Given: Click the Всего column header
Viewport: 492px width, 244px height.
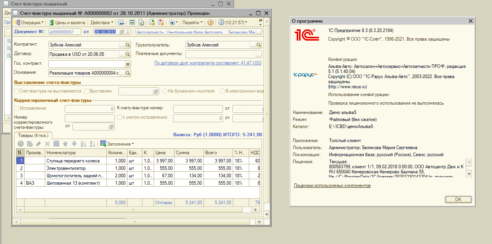Looking at the screenshot, I should [218, 153].
